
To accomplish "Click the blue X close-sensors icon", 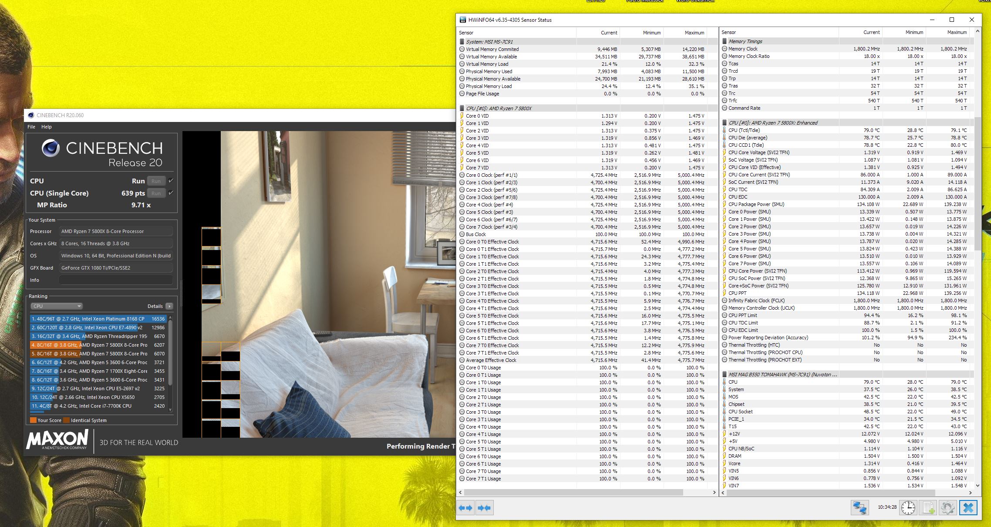I will click(968, 508).
